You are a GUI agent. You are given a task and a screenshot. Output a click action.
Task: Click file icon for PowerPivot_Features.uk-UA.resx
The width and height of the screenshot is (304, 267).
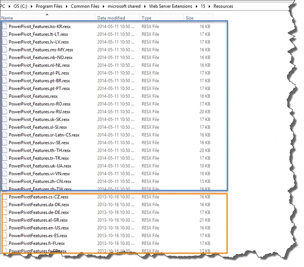click(5, 166)
